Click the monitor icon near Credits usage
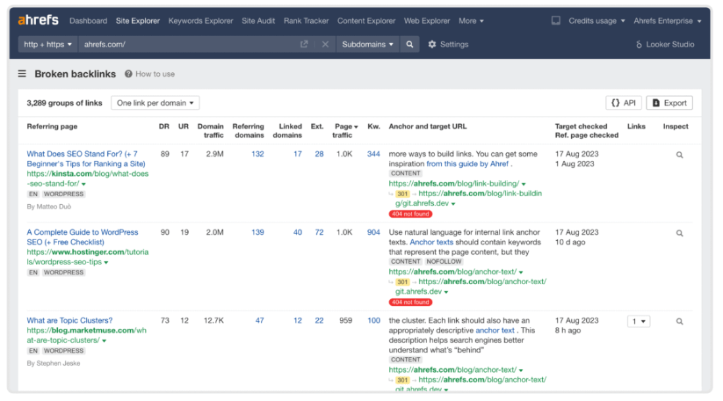The height and width of the screenshot is (401, 723). coord(555,21)
